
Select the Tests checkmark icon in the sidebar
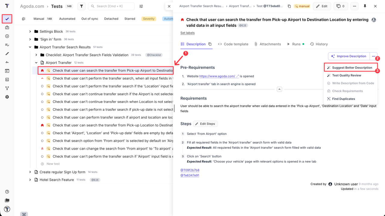[7, 19]
